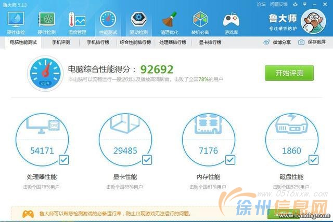Open 驱动检测 driver detection icon
333x222 pixels.
click(138, 20)
